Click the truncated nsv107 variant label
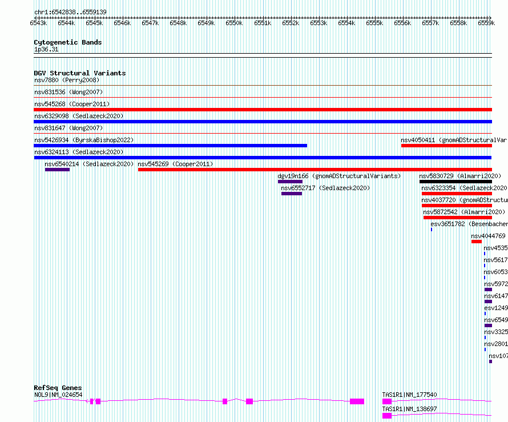This screenshot has width=508, height=422. [498, 356]
